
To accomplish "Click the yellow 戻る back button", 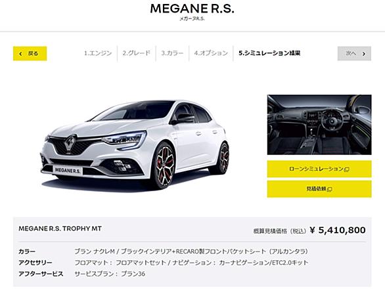I will 30,53.
